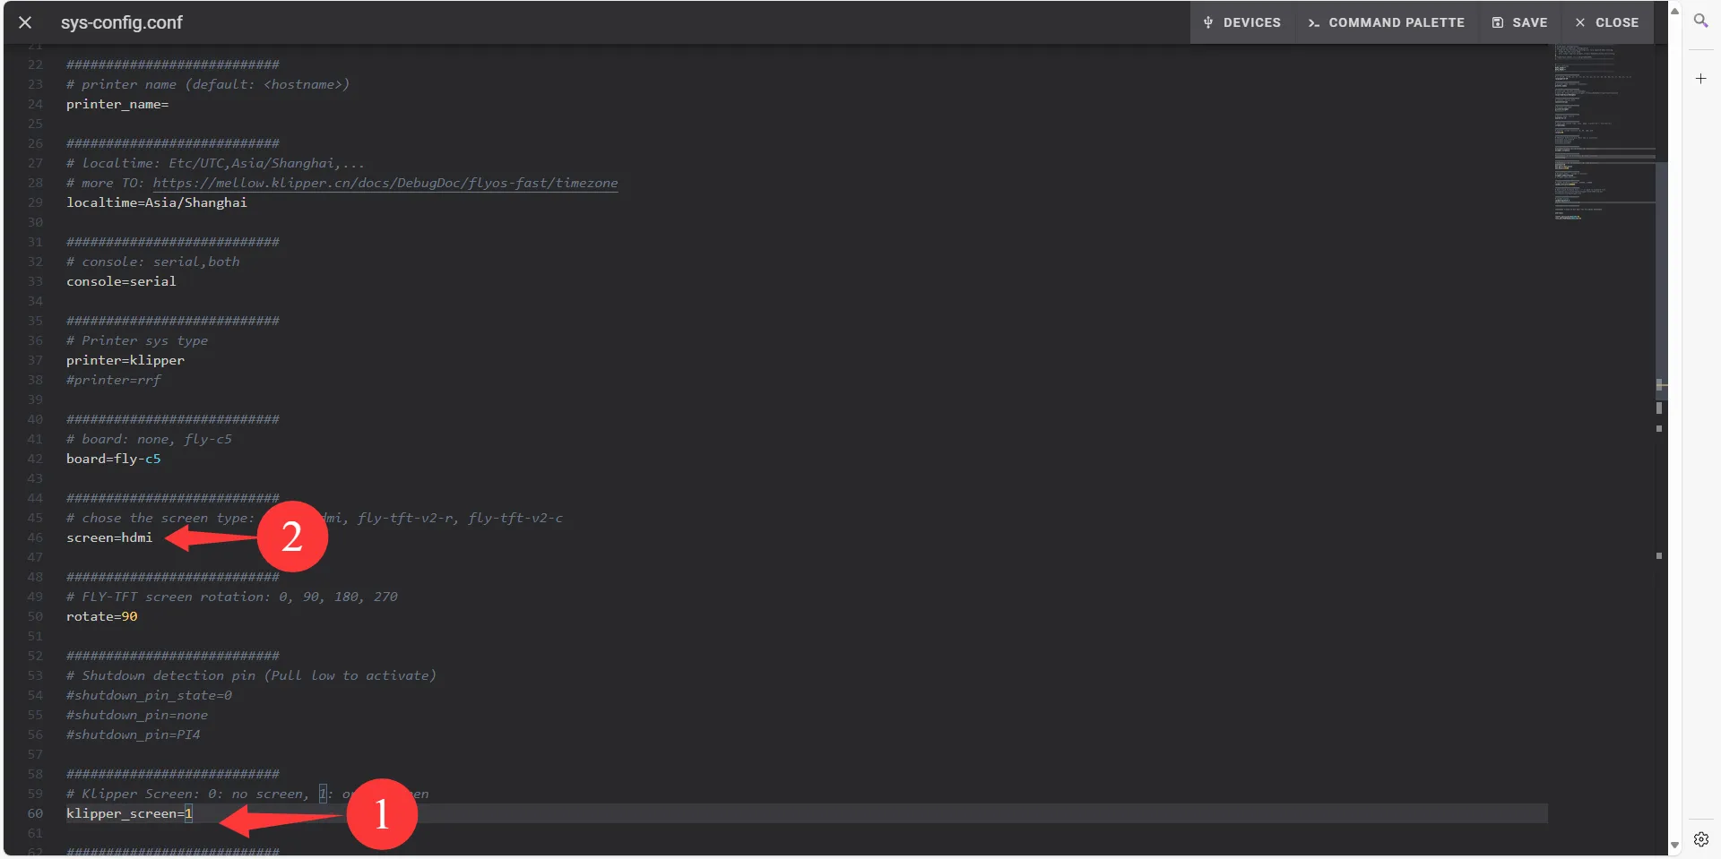This screenshot has width=1721, height=859.
Task: Open the mellow.klipper.cn timezone docs link
Action: [385, 183]
